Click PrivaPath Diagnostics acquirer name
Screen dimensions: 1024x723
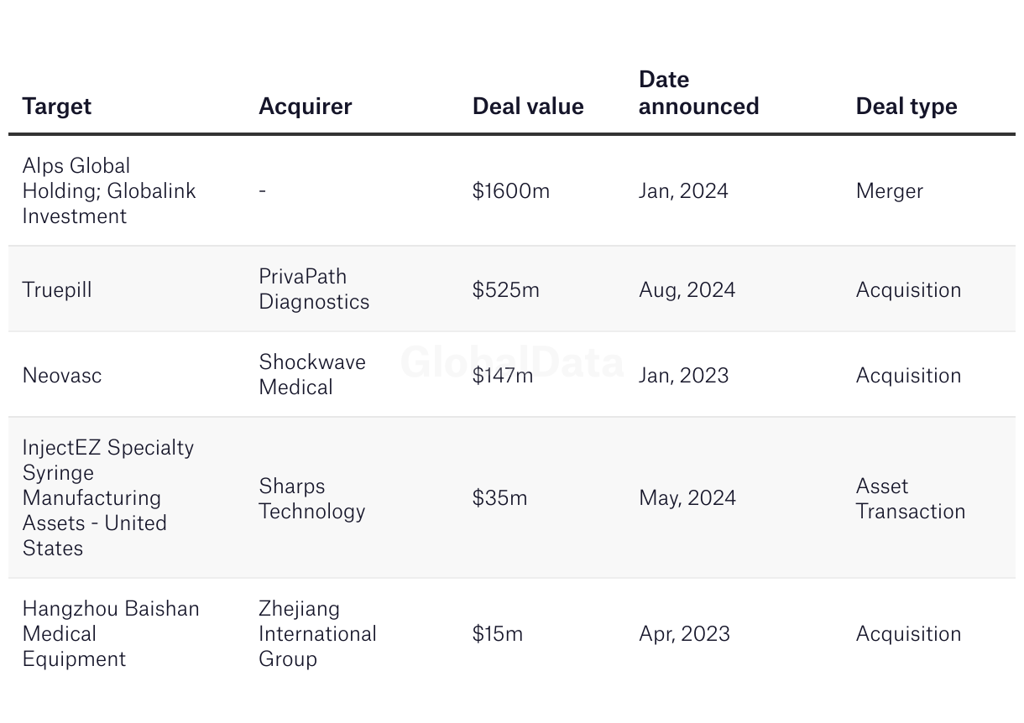pos(314,289)
